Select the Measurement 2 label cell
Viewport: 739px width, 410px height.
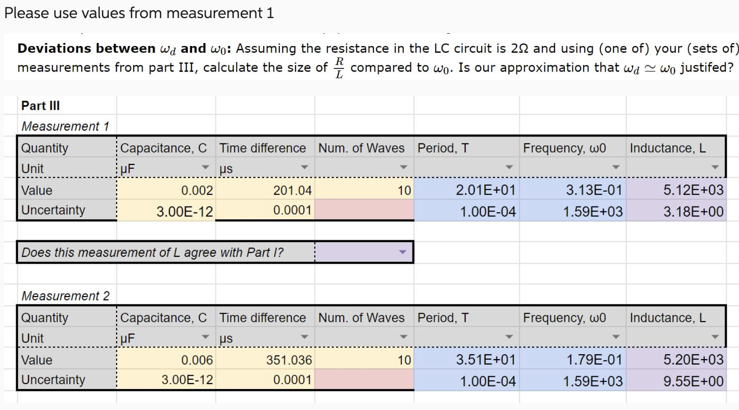(x=65, y=296)
